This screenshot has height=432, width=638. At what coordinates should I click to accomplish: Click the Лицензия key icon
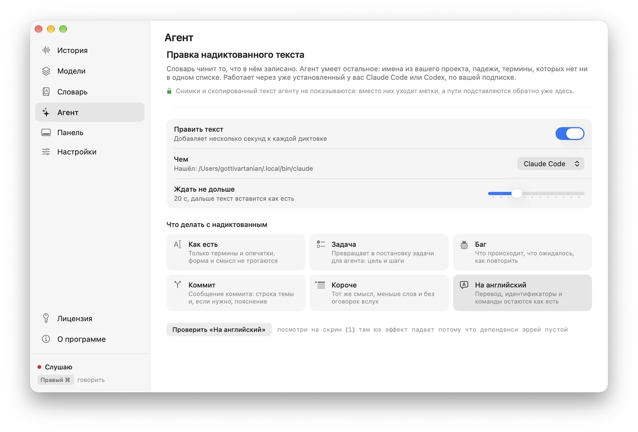click(x=46, y=318)
